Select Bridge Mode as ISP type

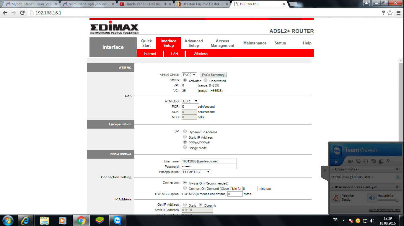(185, 147)
